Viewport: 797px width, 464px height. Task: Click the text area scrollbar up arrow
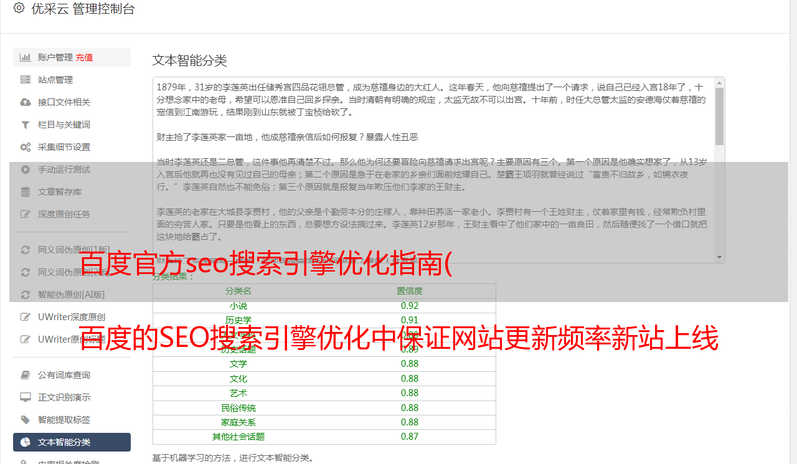pyautogui.click(x=720, y=82)
